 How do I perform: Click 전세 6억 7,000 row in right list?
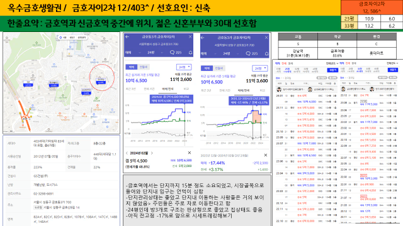point(368,110)
